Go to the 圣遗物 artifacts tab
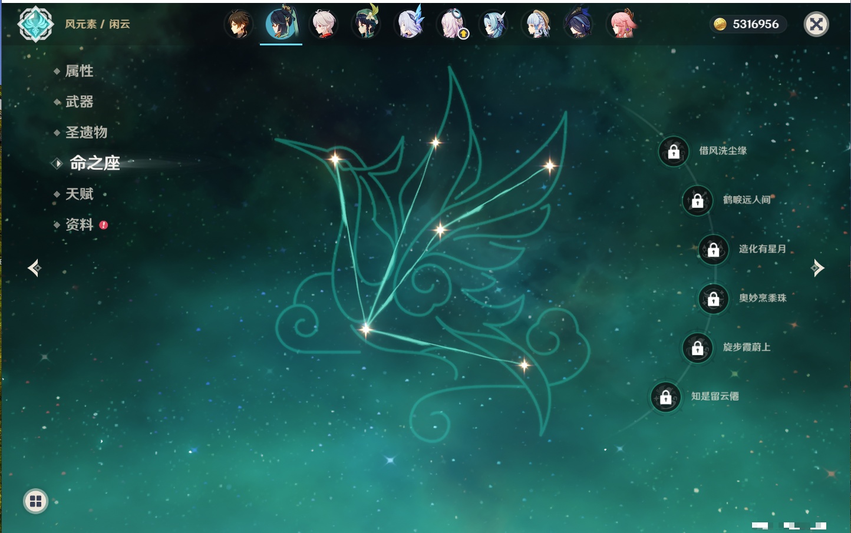The image size is (851, 533). coord(86,133)
